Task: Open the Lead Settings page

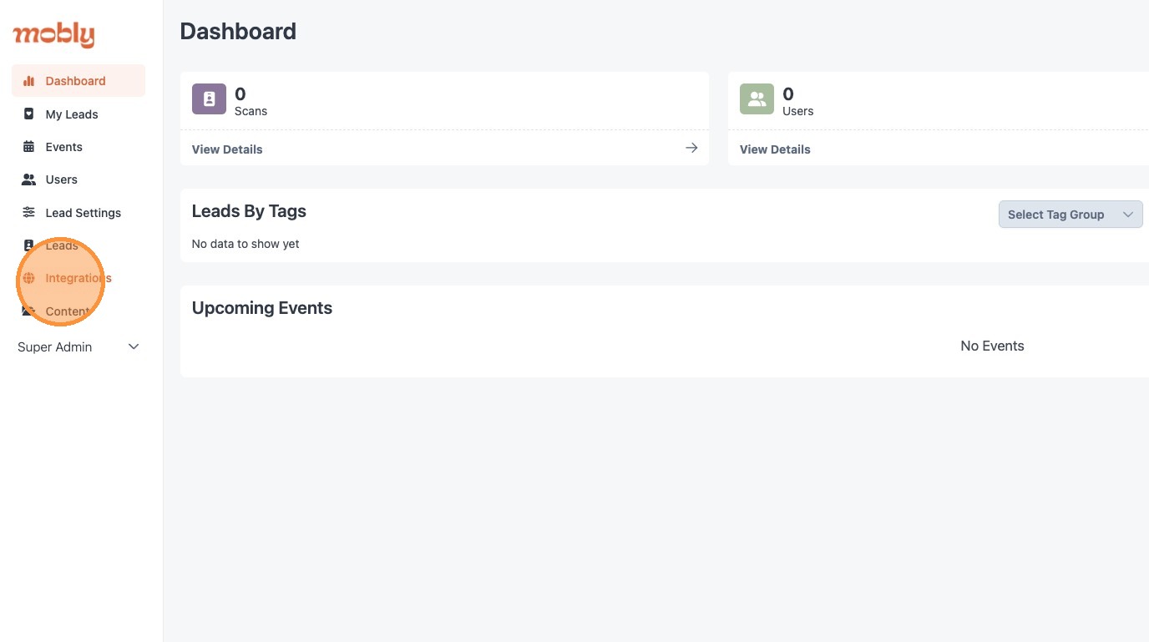Action: click(x=83, y=213)
